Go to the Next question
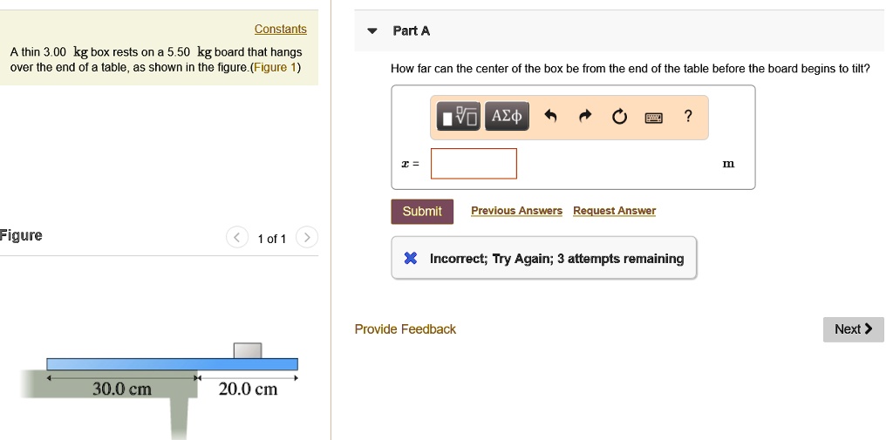 [x=853, y=329]
